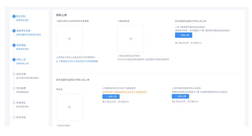Click 点击上传 for 教育部学籍在线验证报告

(183, 35)
